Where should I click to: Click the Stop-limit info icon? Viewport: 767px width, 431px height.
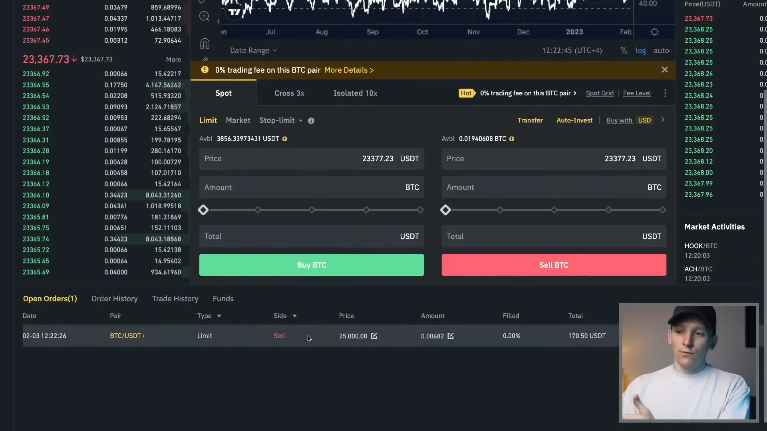coord(311,121)
